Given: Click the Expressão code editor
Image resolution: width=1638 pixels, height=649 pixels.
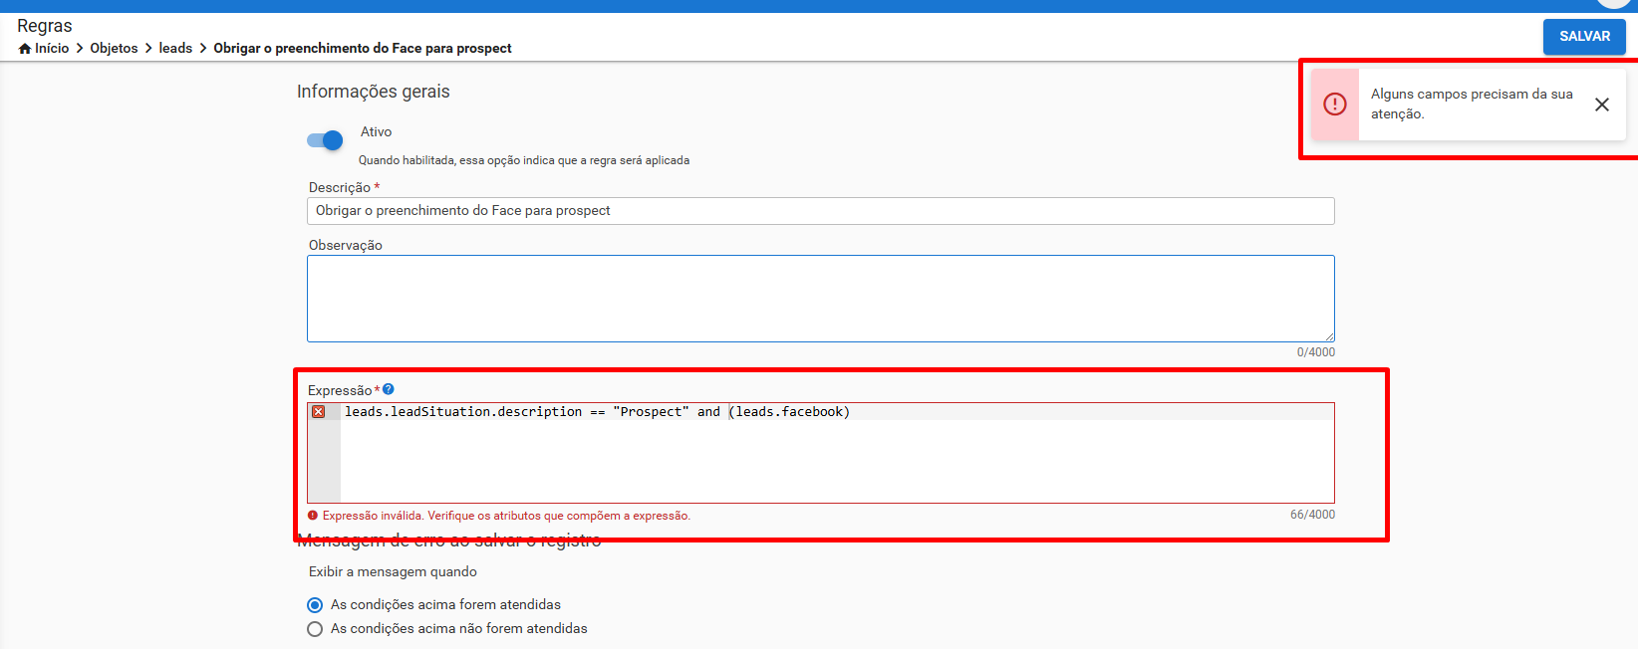Looking at the screenshot, I should 820,453.
